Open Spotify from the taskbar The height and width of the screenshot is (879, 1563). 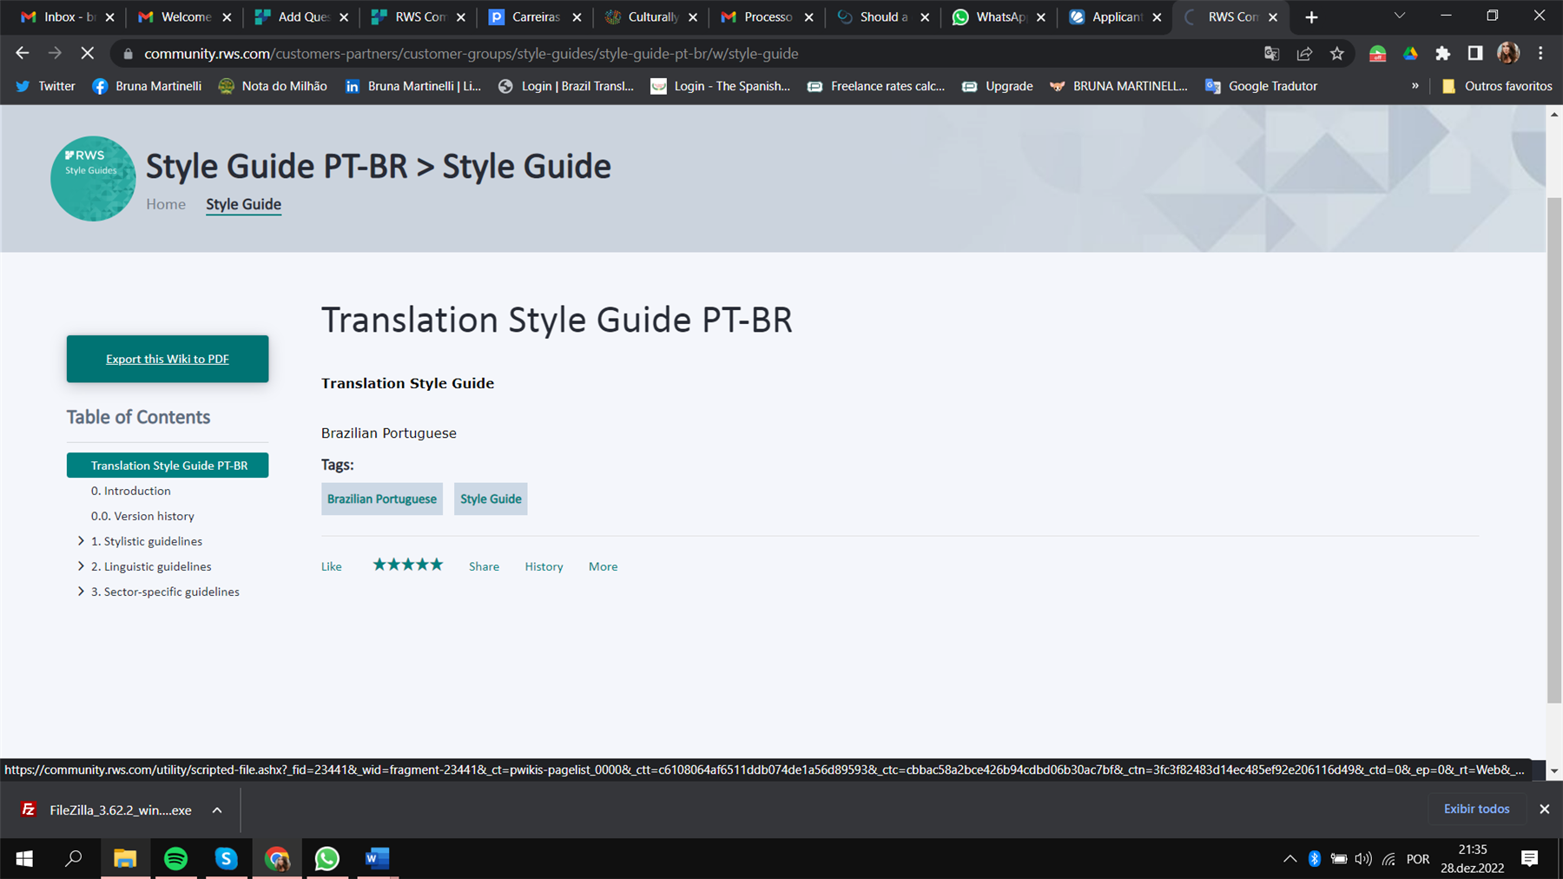tap(175, 859)
